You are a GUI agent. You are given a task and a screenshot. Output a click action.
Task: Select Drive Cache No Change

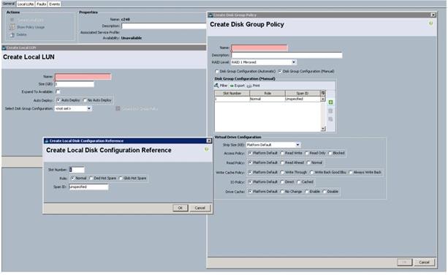282,192
